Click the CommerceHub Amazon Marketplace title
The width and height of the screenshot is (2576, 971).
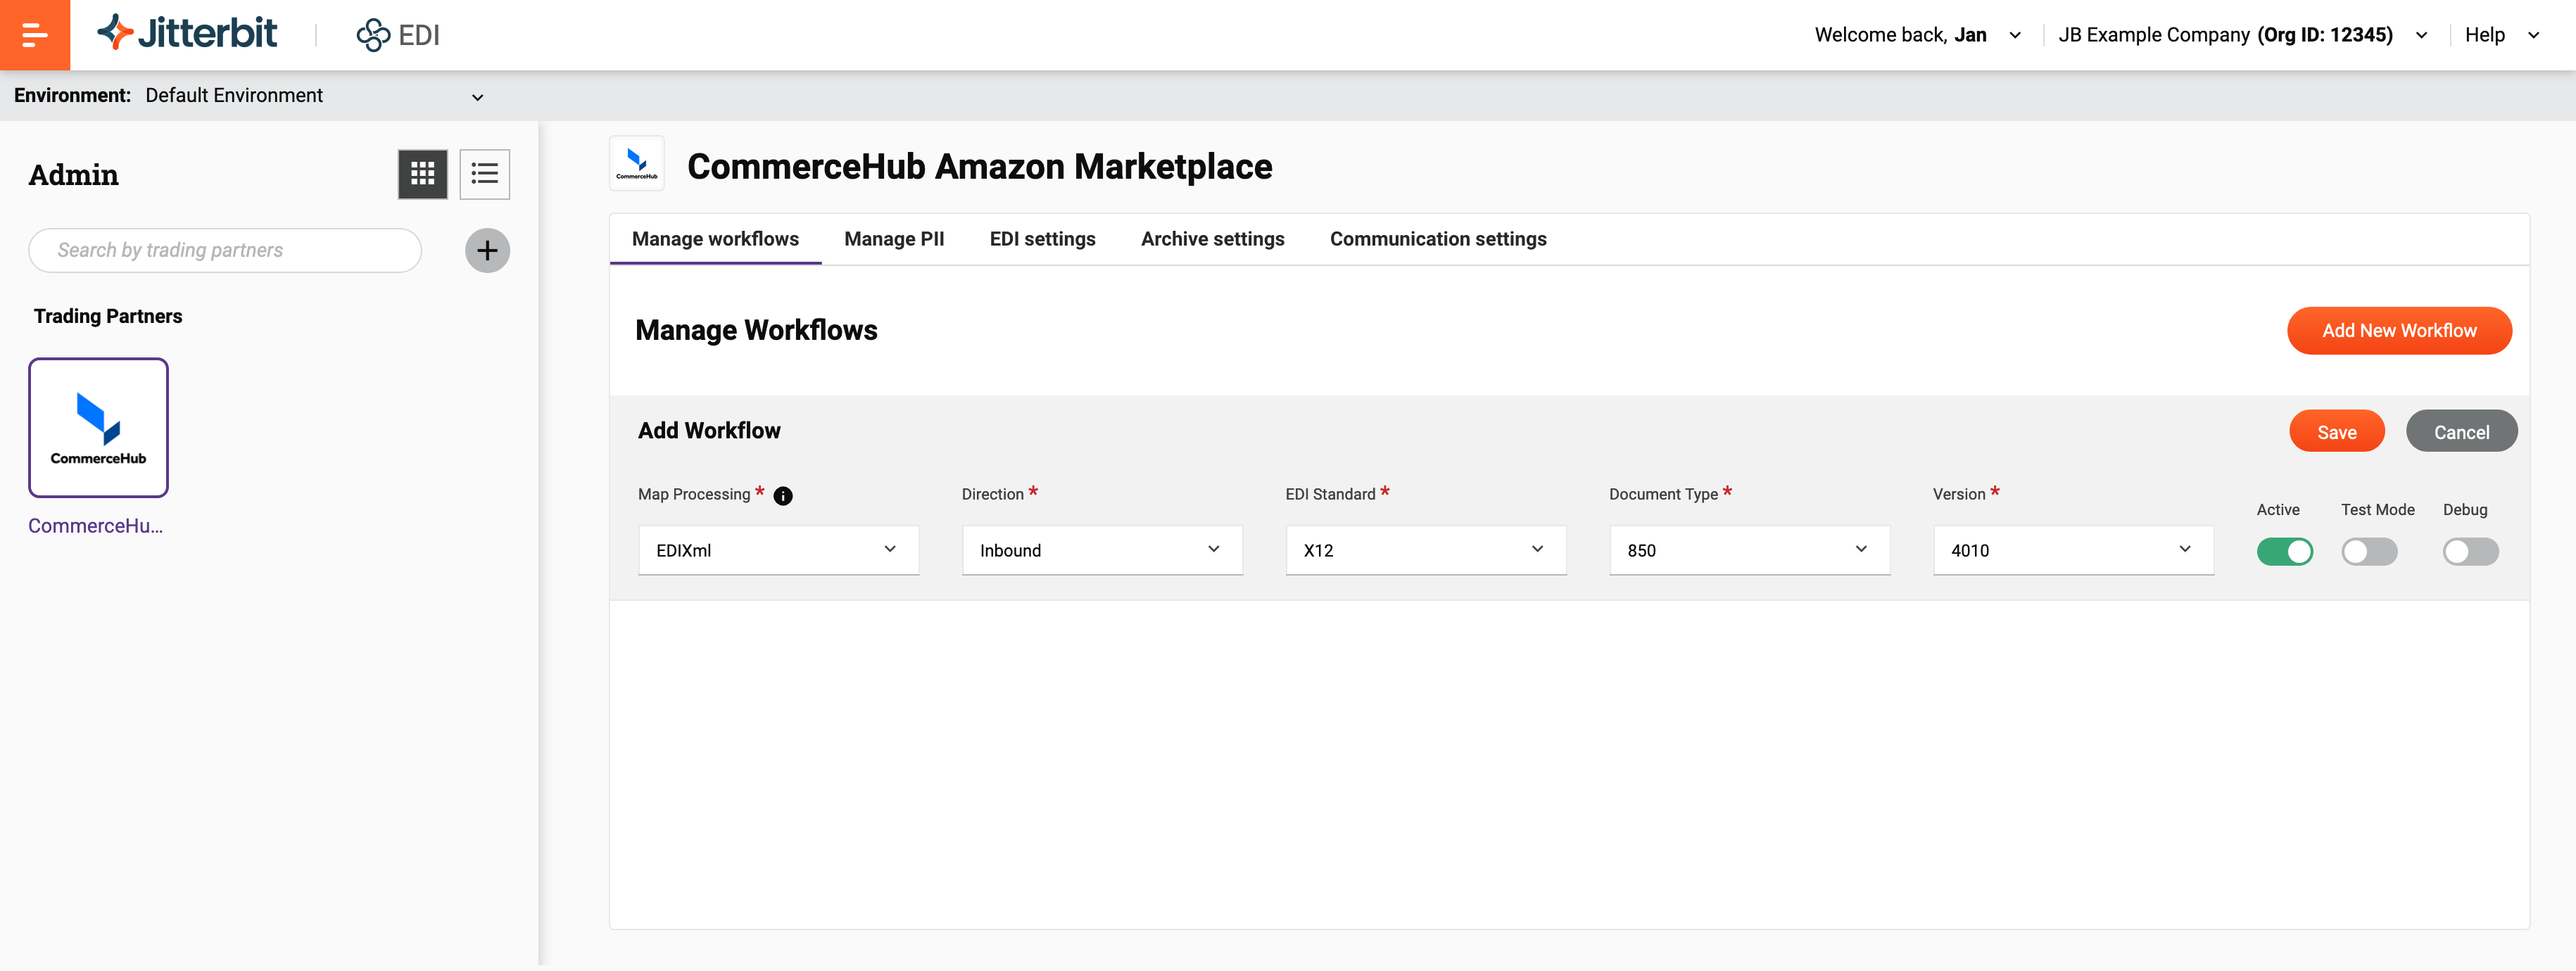pos(979,166)
